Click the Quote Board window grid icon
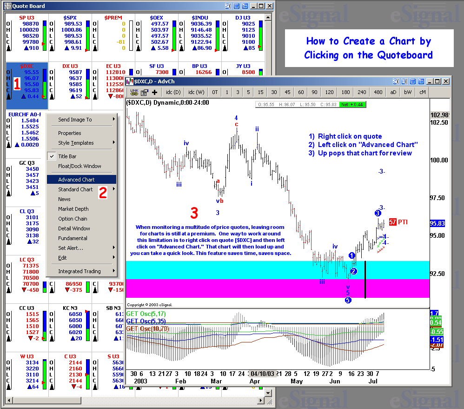Screen dimensions: 464x409 pyautogui.click(x=8, y=6)
